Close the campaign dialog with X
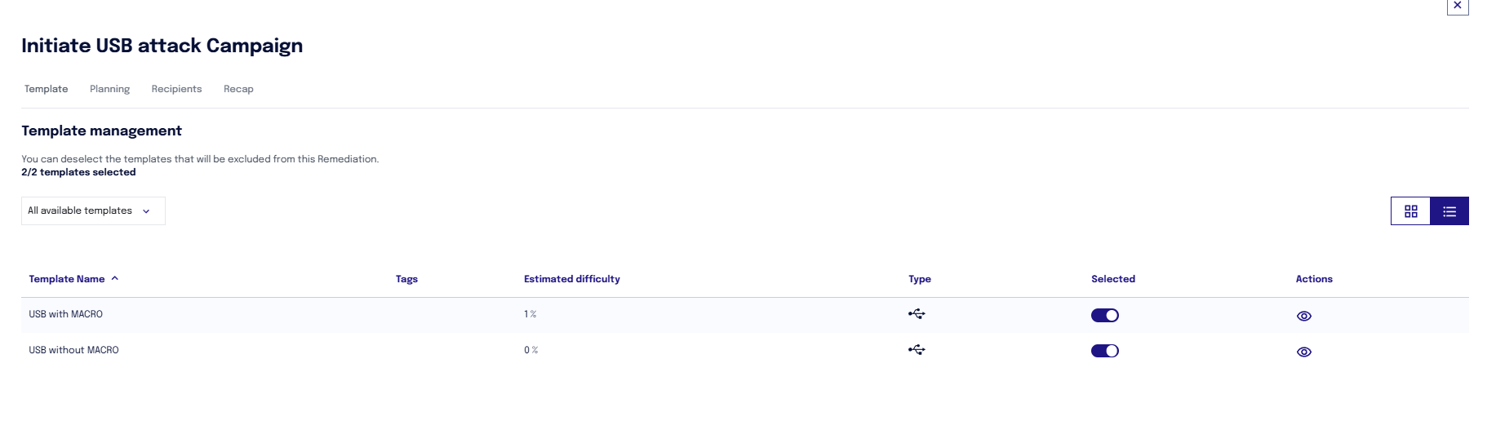 coord(1458,6)
